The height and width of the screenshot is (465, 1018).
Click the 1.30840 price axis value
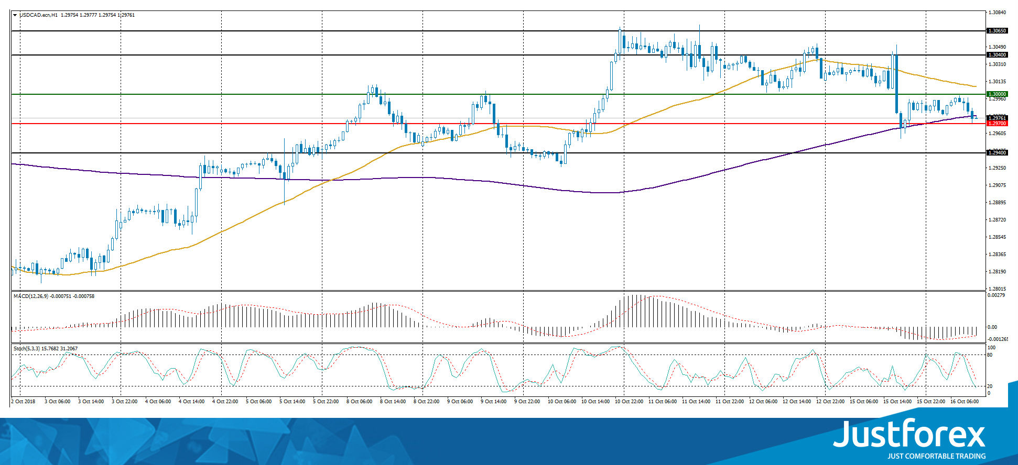pyautogui.click(x=997, y=12)
